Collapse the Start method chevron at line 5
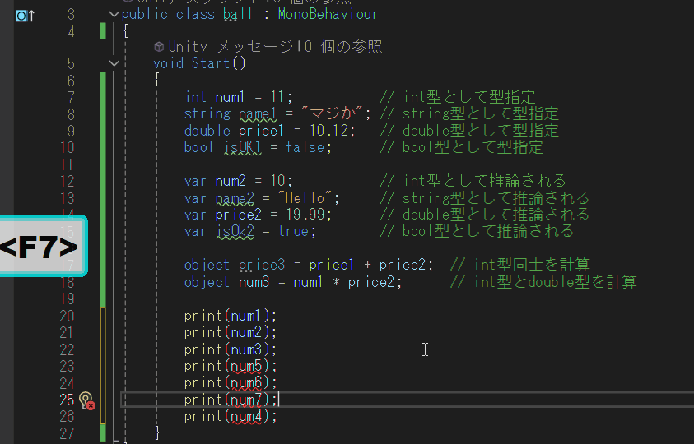Viewport: 694px width, 444px height. (x=114, y=63)
